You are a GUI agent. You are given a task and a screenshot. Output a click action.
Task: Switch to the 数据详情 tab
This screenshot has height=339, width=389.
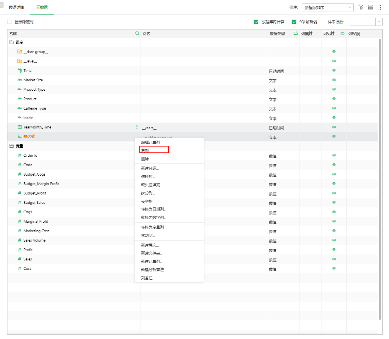tap(16, 7)
